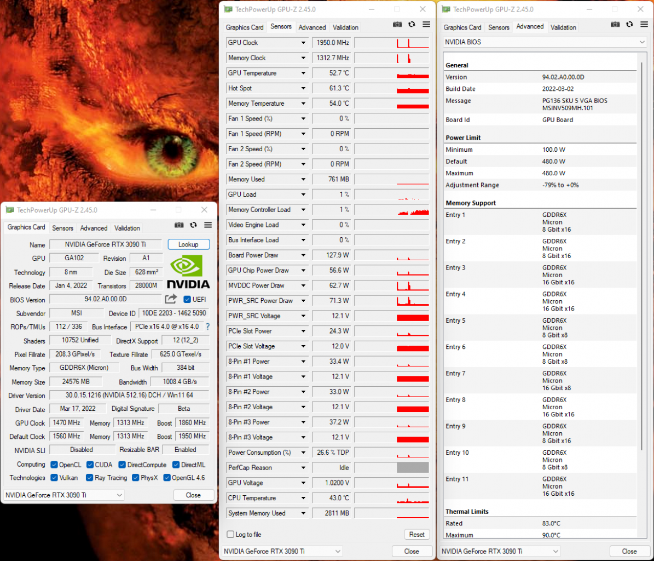Switch to Validation tab in Advanced window
Screen dimensions: 654x561
563,27
